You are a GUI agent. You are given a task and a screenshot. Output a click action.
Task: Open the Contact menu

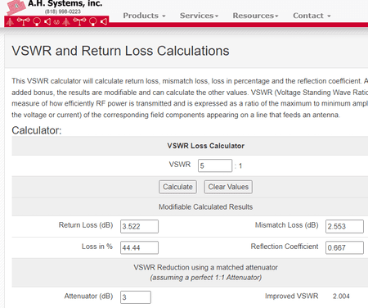tap(312, 16)
